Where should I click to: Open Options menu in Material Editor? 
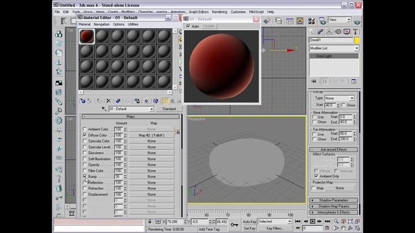[x=119, y=25]
